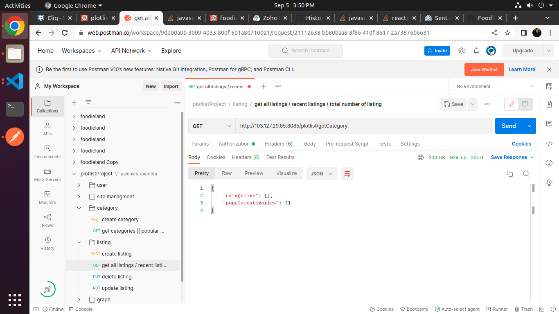This screenshot has width=559, height=314.
Task: Click the request URL input field
Action: [x=363, y=126]
